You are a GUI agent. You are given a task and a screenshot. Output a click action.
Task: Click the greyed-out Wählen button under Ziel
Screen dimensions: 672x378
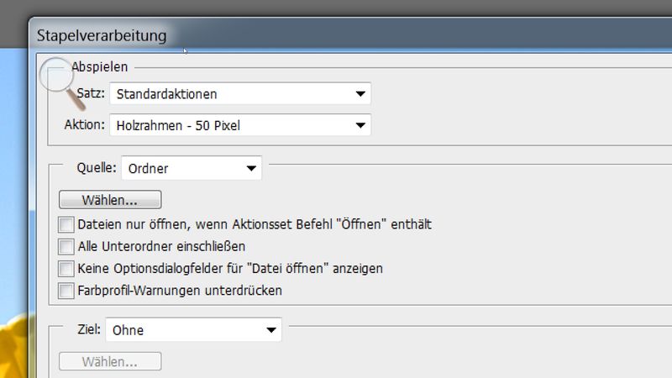click(x=109, y=362)
